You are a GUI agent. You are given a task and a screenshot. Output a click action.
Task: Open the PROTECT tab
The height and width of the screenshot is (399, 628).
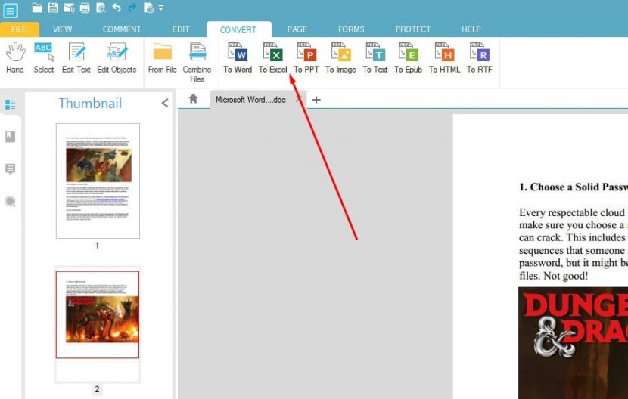(413, 29)
